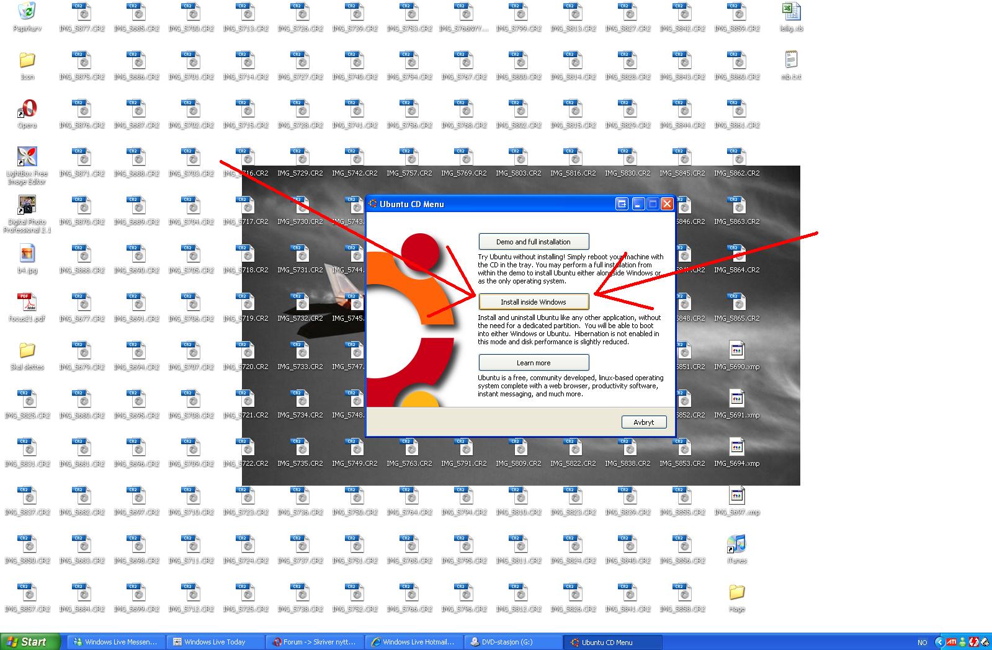Select the IMG_5809.CR2 file icon
Viewport: 992px width, 650px height.
[519, 447]
